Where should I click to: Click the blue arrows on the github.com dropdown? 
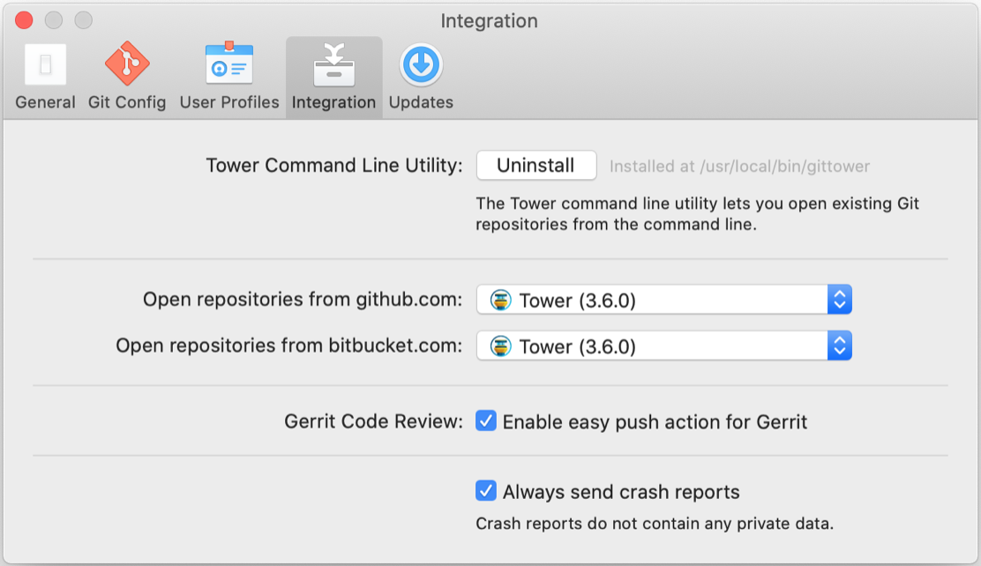[x=840, y=301]
